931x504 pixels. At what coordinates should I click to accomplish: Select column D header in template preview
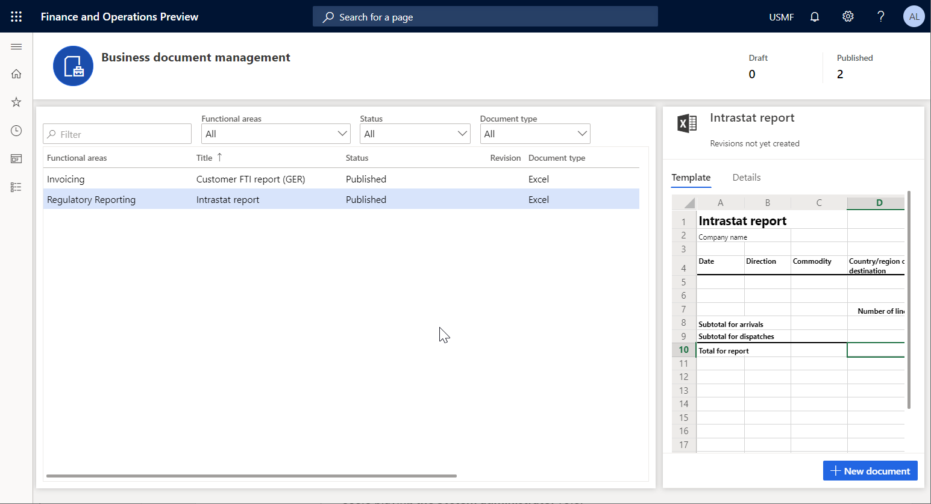pos(876,203)
